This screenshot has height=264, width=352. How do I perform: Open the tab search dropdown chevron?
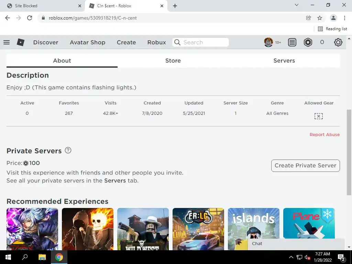pos(297,5)
